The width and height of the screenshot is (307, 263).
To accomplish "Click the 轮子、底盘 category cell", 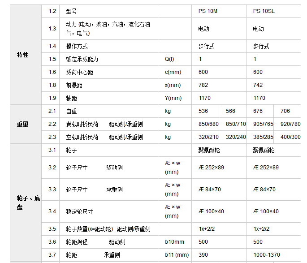I will point(26,203).
